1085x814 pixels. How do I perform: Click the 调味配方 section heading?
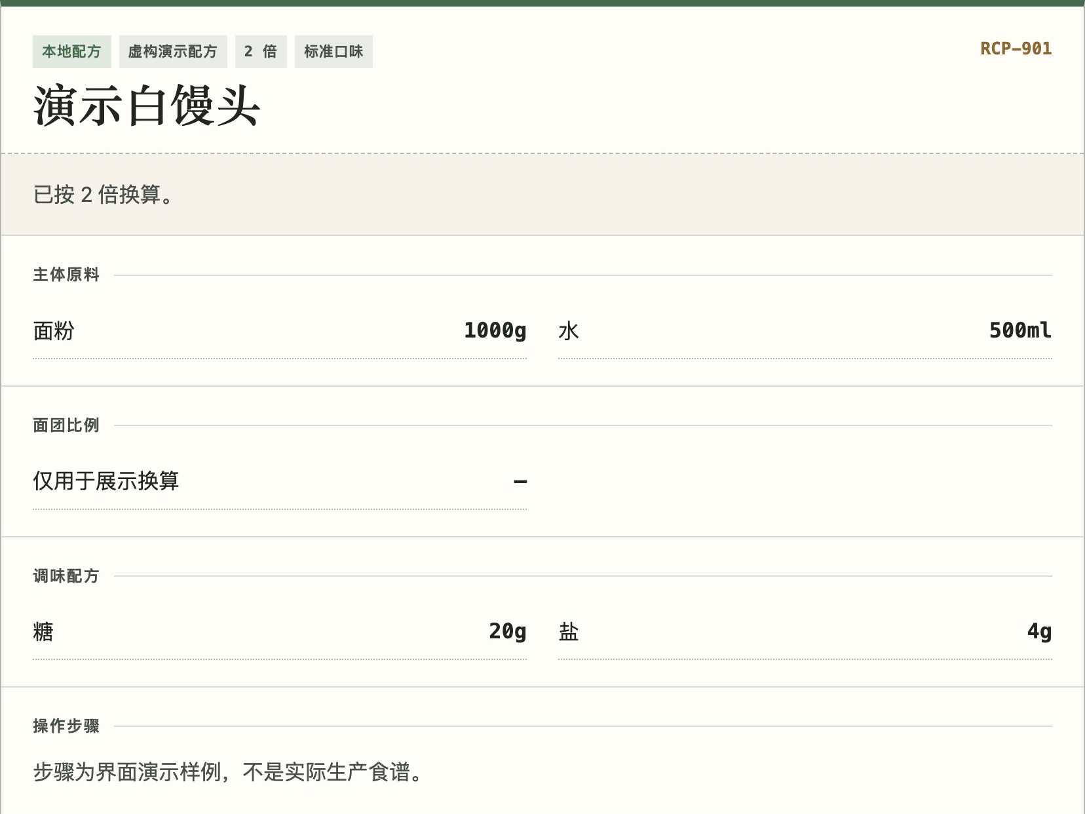(66, 576)
